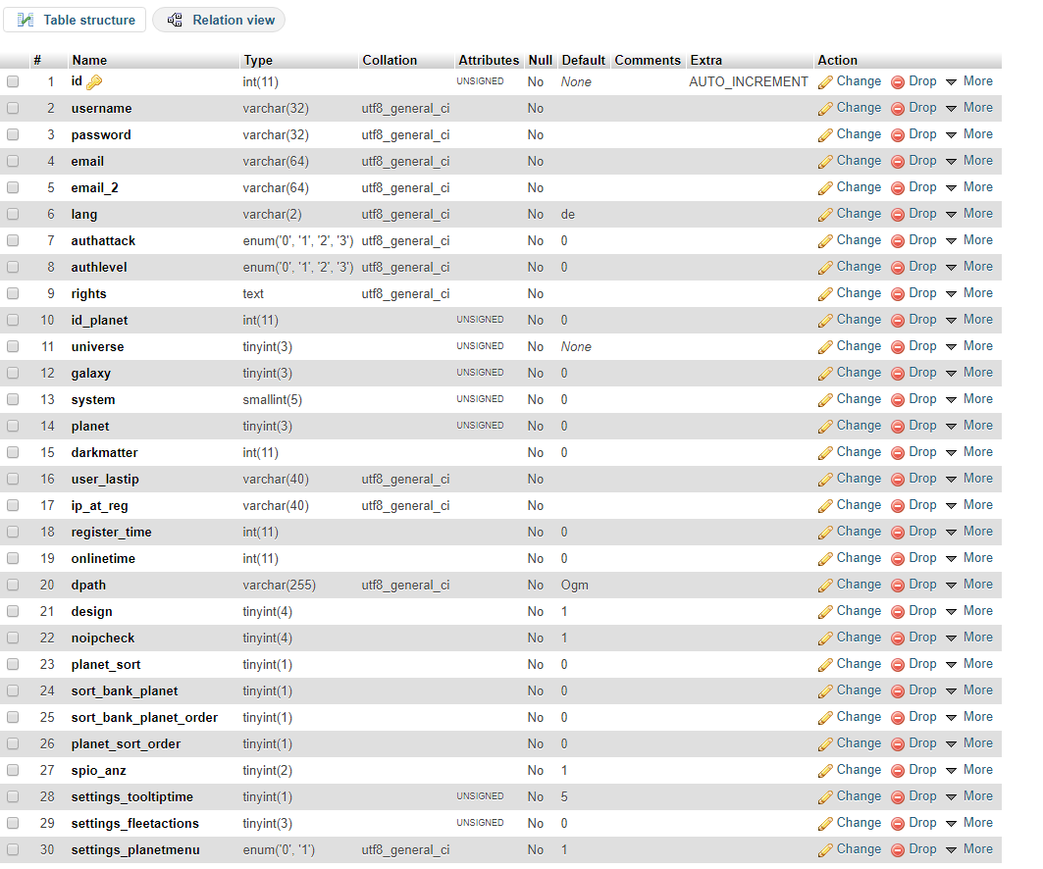1043x869 pixels.
Task: Open More dropdown in the universe row
Action: coord(969,346)
